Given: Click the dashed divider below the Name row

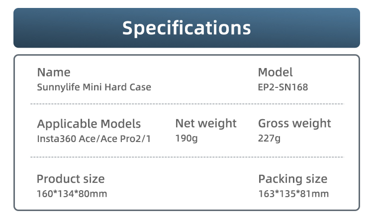Looking at the screenshot, I should 186,104.
